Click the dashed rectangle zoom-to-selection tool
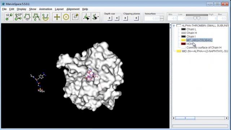The height and width of the screenshot is (130, 231). click(x=75, y=17)
